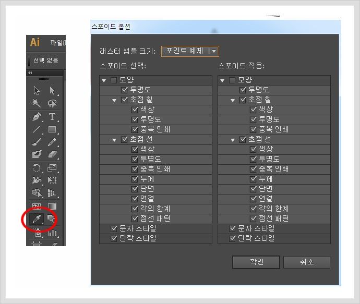Screen dimensions: 360x304
Task: Select the Pen tool
Action: pos(37,117)
